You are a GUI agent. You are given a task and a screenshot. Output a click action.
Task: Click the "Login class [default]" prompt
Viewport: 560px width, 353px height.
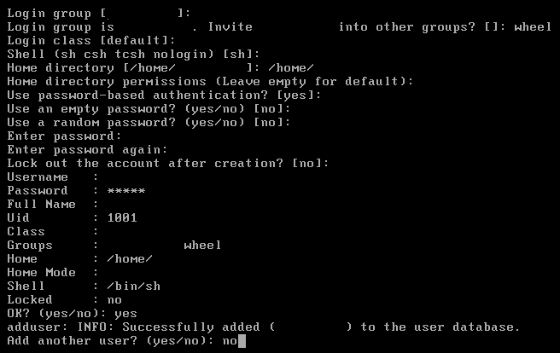(x=91, y=41)
